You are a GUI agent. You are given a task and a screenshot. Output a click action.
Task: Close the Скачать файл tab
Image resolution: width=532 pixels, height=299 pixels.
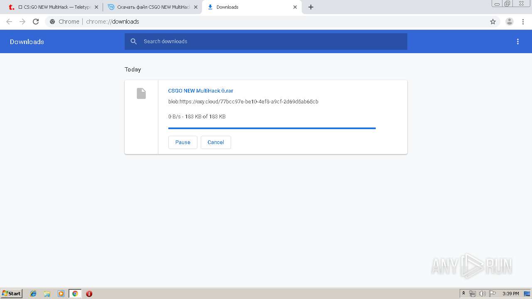tap(196, 7)
